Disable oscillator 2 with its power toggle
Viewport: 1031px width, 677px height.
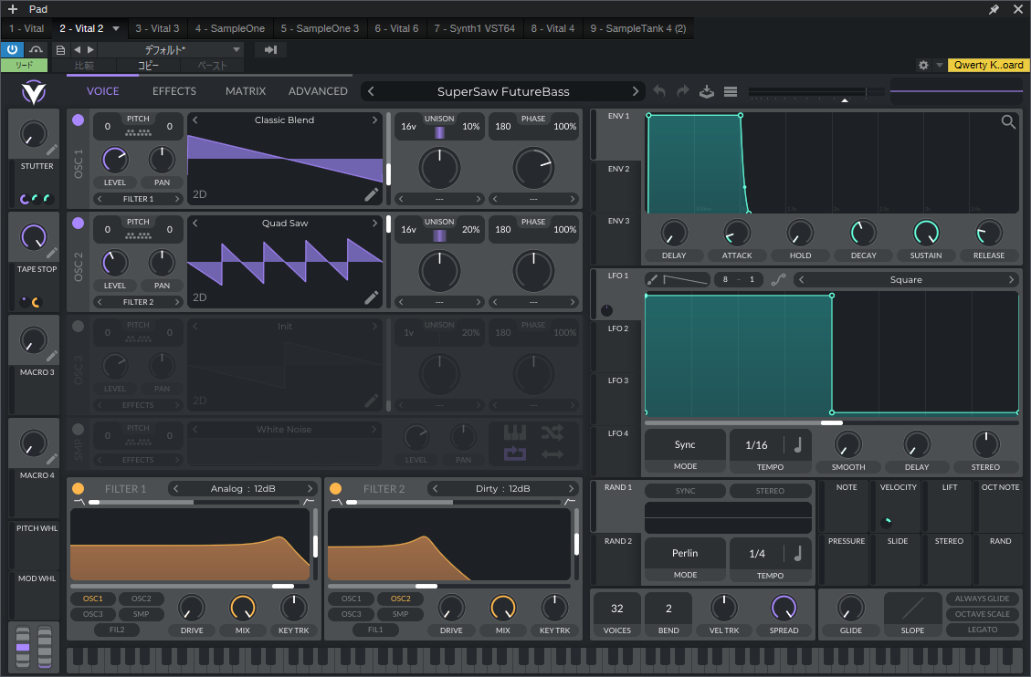78,223
